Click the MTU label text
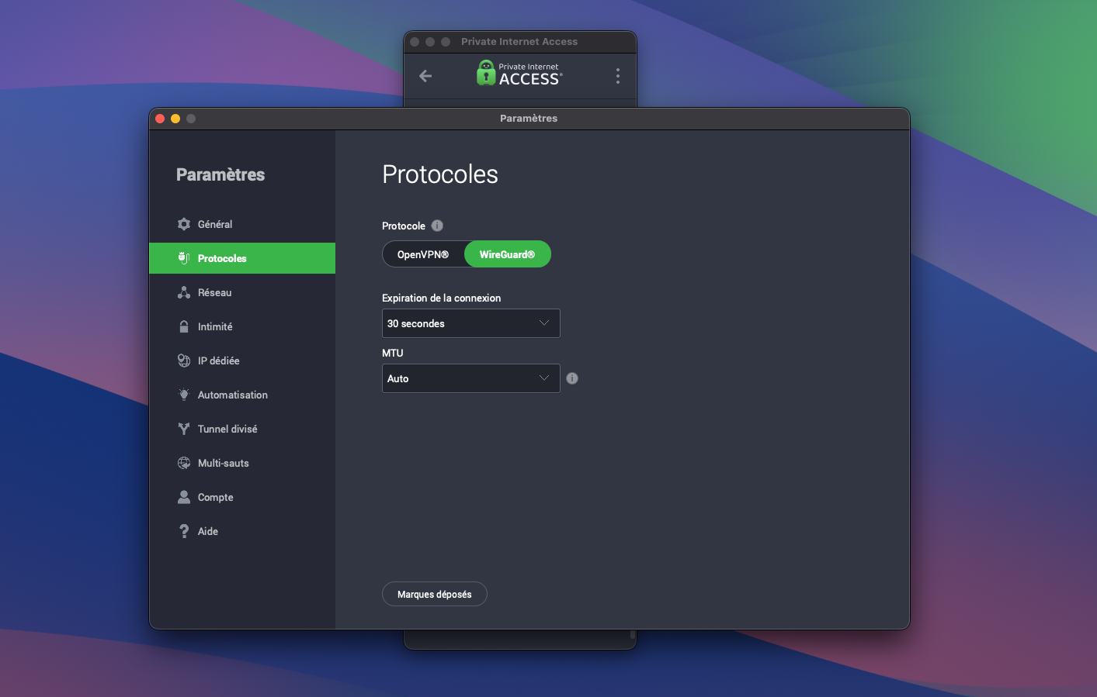The height and width of the screenshot is (697, 1097). click(393, 353)
